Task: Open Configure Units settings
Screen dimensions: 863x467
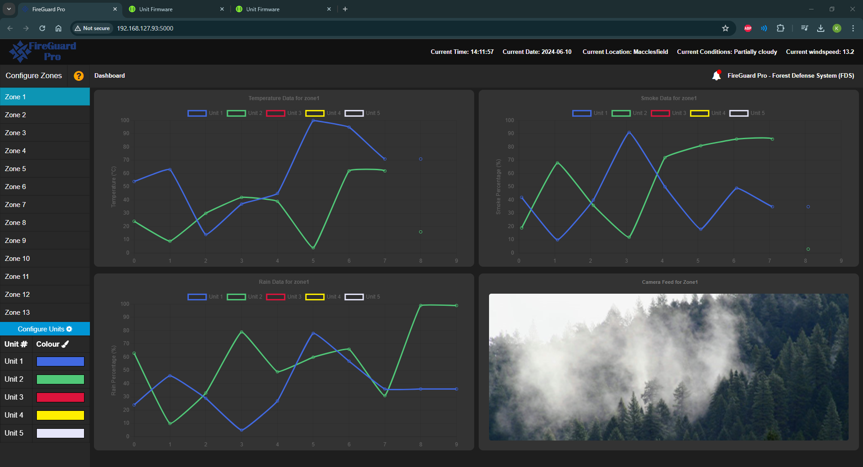Action: (45, 329)
